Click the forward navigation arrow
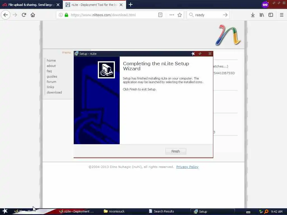Viewport: 287px width, 215px height. (15, 15)
